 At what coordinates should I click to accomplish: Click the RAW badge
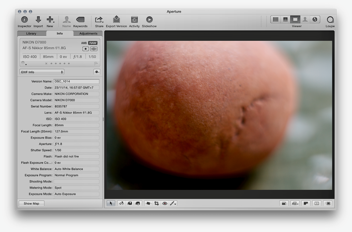point(93,43)
